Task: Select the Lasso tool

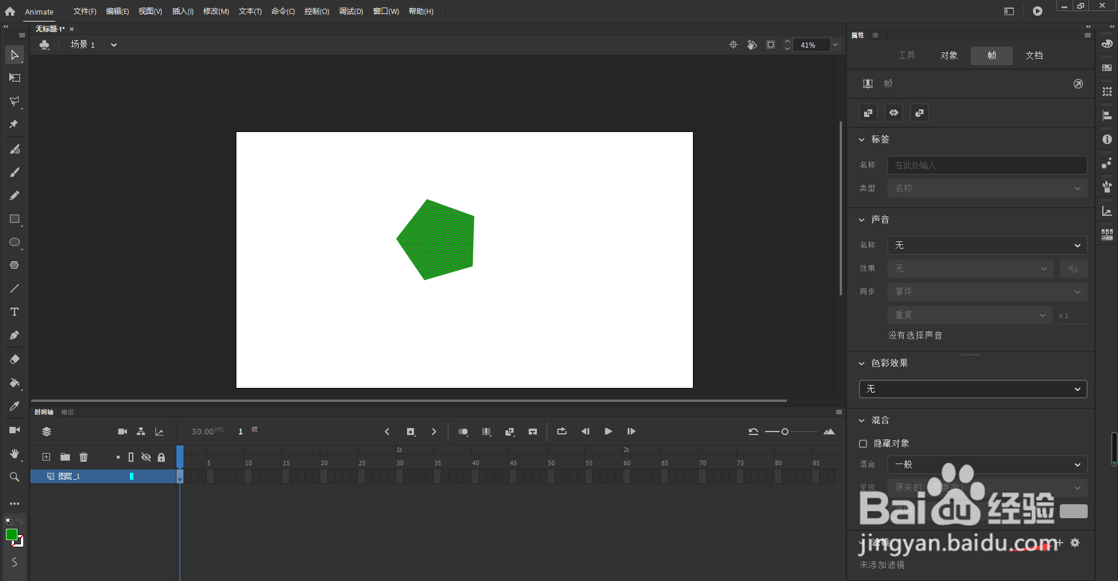Action: tap(15, 101)
